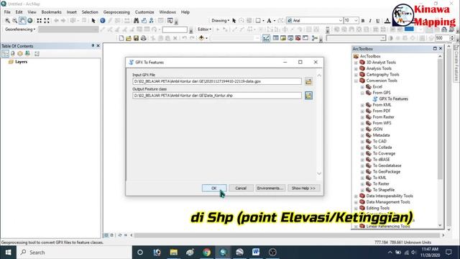Collapse the From GPS toolset

tap(362, 93)
